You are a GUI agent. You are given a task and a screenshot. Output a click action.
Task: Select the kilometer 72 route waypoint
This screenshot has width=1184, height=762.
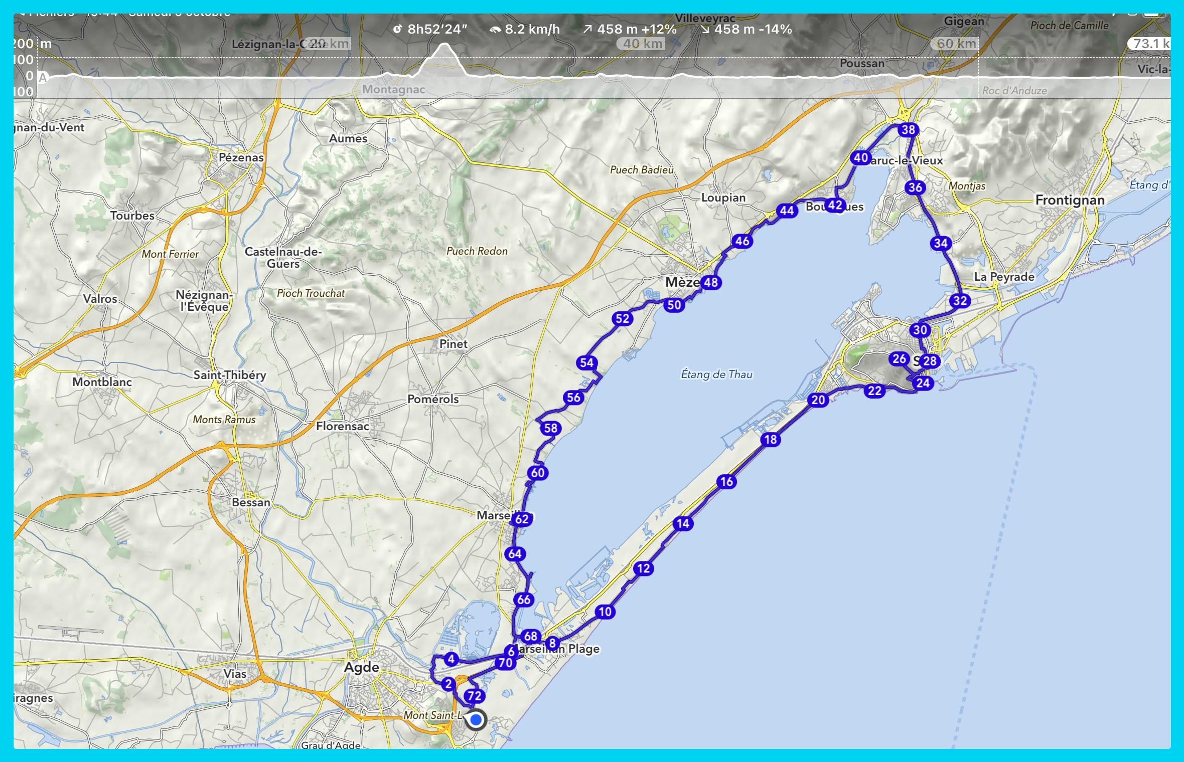[474, 696]
